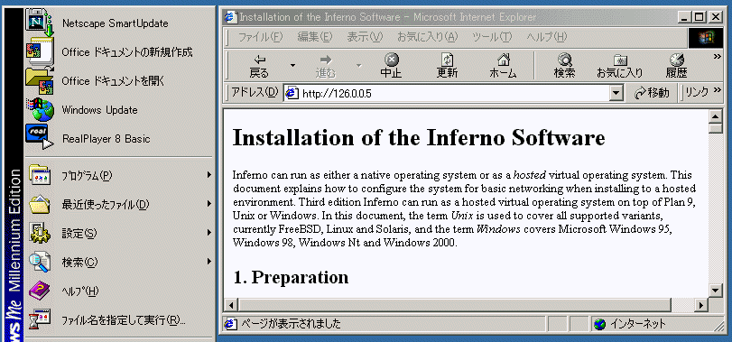Expand the 設定(S) submenu arrow

coord(209,234)
